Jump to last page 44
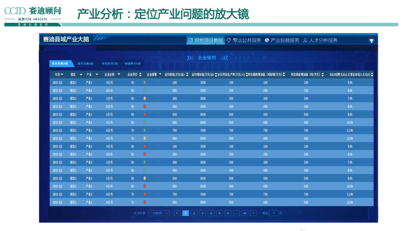 pyautogui.click(x=245, y=213)
